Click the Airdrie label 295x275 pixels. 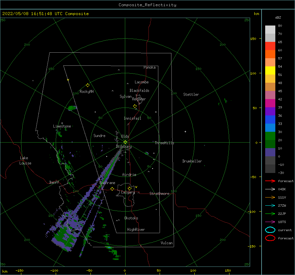(x=129, y=175)
